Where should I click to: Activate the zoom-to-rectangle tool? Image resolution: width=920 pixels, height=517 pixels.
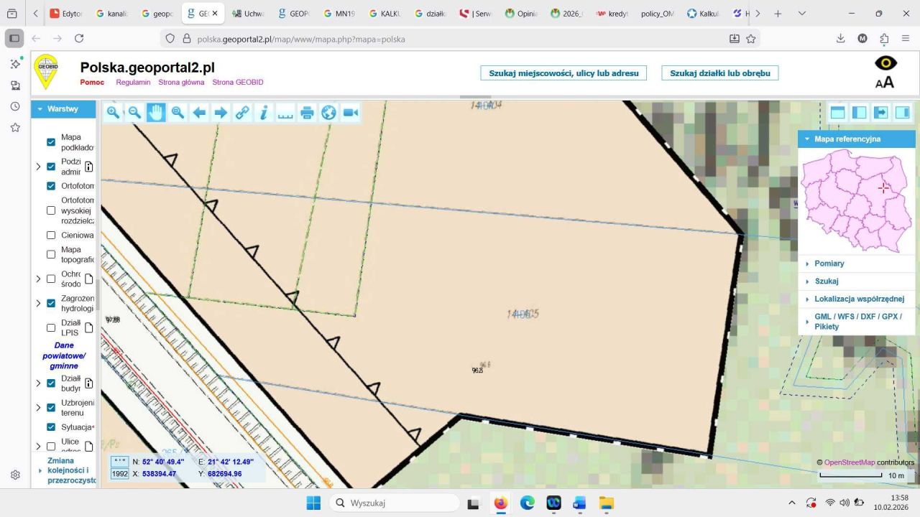pyautogui.click(x=178, y=113)
